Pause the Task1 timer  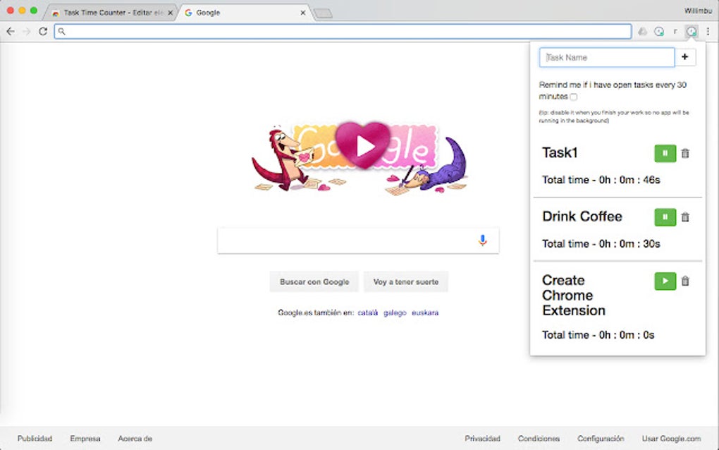tap(665, 153)
